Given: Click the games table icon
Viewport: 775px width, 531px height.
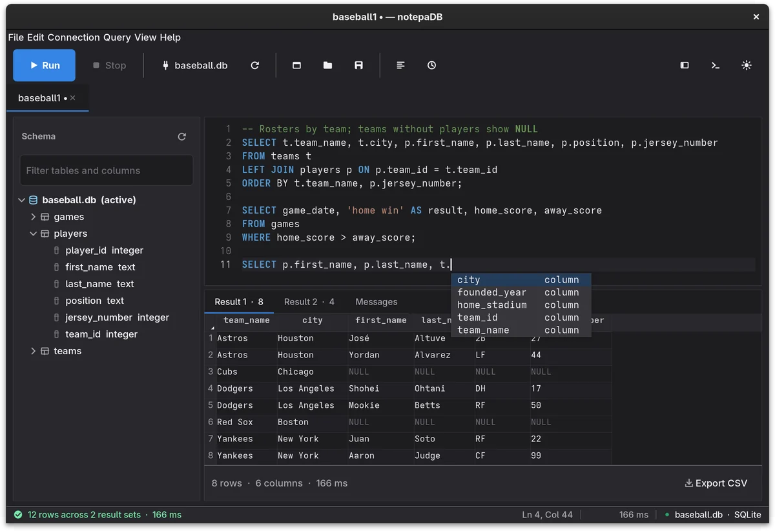Looking at the screenshot, I should point(45,217).
